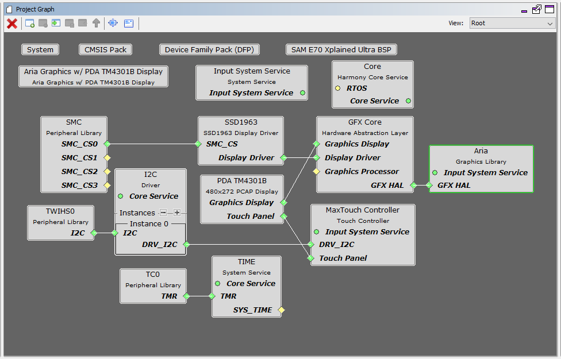Click the red X remove icon
The image size is (561, 359).
click(12, 24)
